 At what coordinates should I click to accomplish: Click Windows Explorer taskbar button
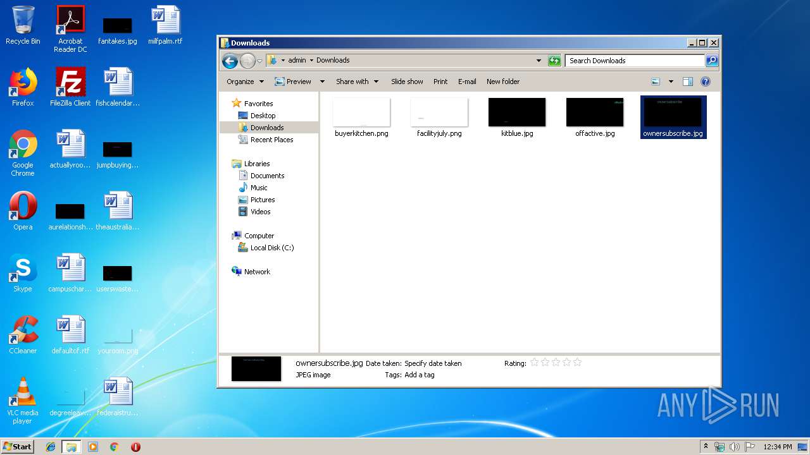click(72, 447)
